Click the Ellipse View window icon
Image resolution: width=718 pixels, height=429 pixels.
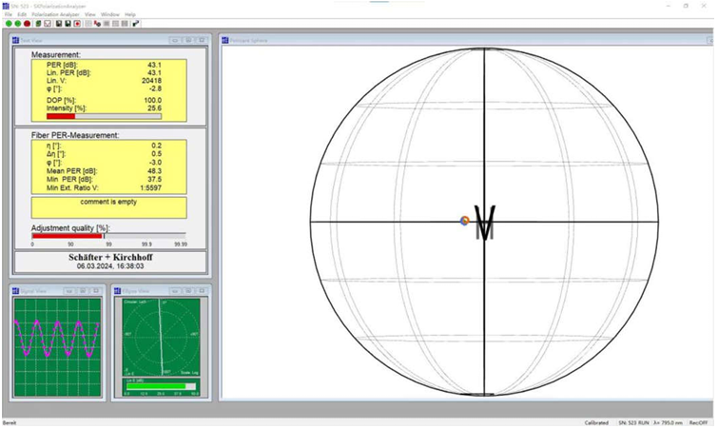117,290
